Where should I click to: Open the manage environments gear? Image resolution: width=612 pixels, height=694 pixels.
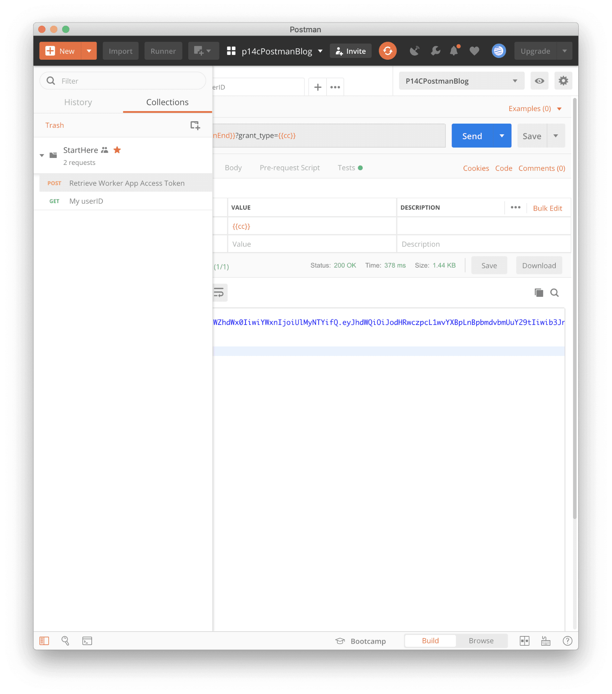(563, 81)
